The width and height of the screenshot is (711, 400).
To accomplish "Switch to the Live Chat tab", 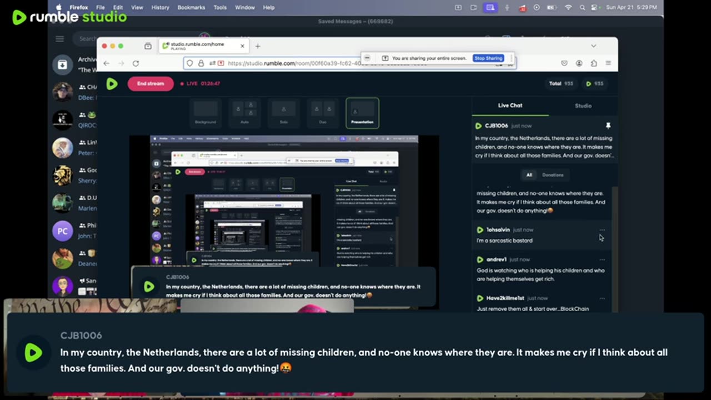I will coord(510,106).
